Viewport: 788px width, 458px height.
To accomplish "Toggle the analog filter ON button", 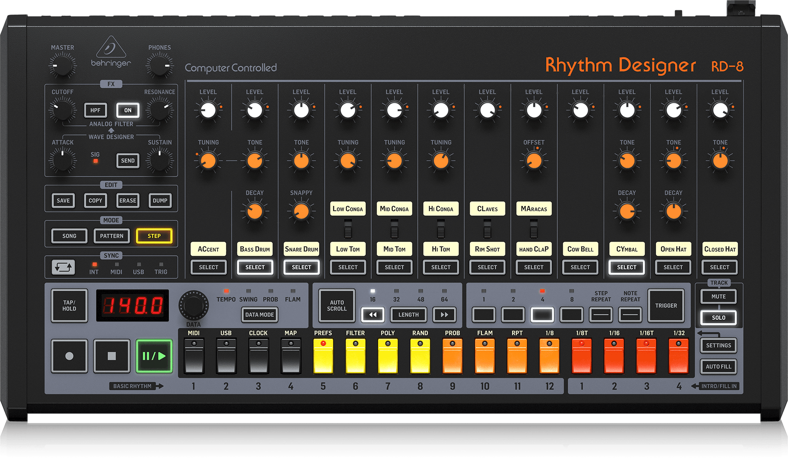I will [128, 110].
